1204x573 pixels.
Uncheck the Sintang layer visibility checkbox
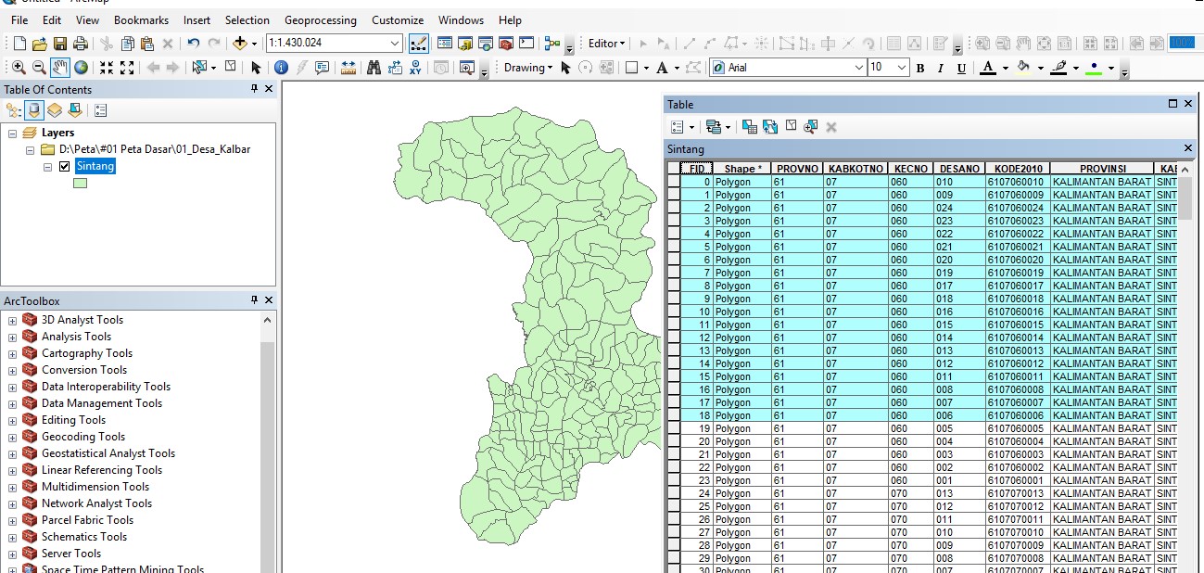click(x=62, y=165)
